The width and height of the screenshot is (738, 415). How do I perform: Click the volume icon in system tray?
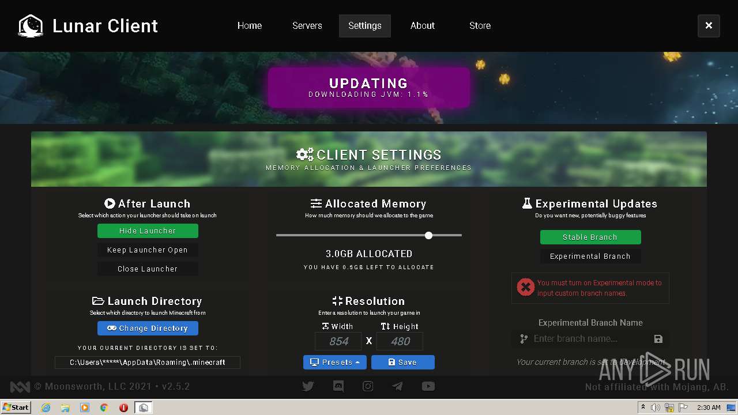pyautogui.click(x=656, y=408)
